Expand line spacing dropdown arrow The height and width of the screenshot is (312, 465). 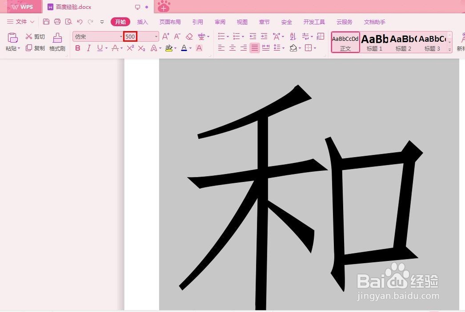[283, 48]
